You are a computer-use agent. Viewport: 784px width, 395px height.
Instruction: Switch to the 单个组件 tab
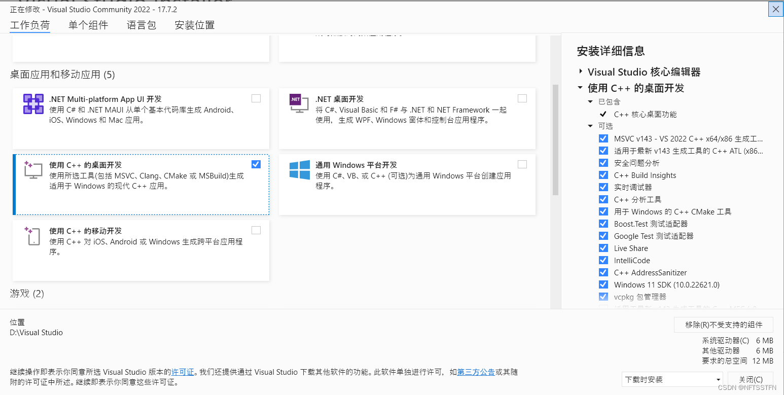click(x=88, y=25)
